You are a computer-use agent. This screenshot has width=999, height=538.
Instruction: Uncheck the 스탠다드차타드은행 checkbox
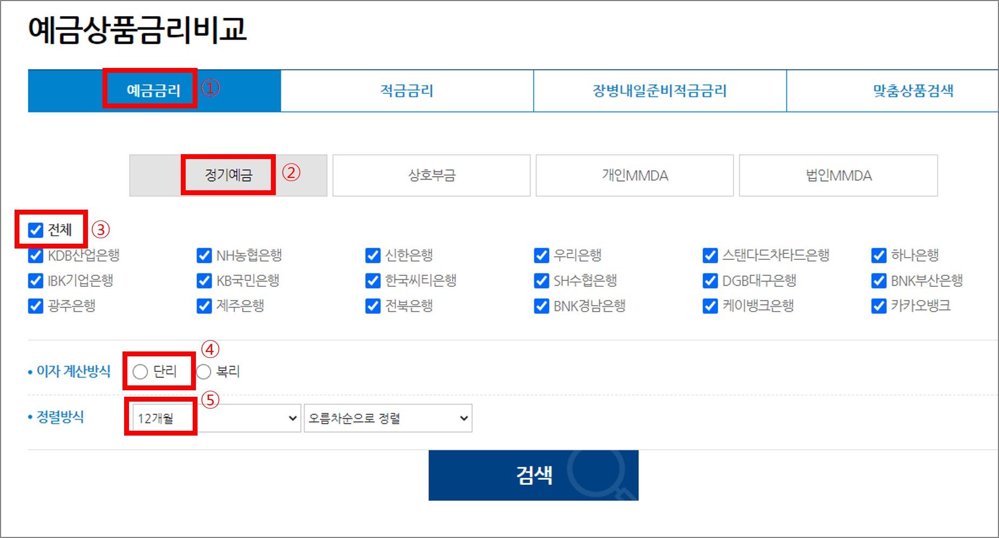click(710, 256)
